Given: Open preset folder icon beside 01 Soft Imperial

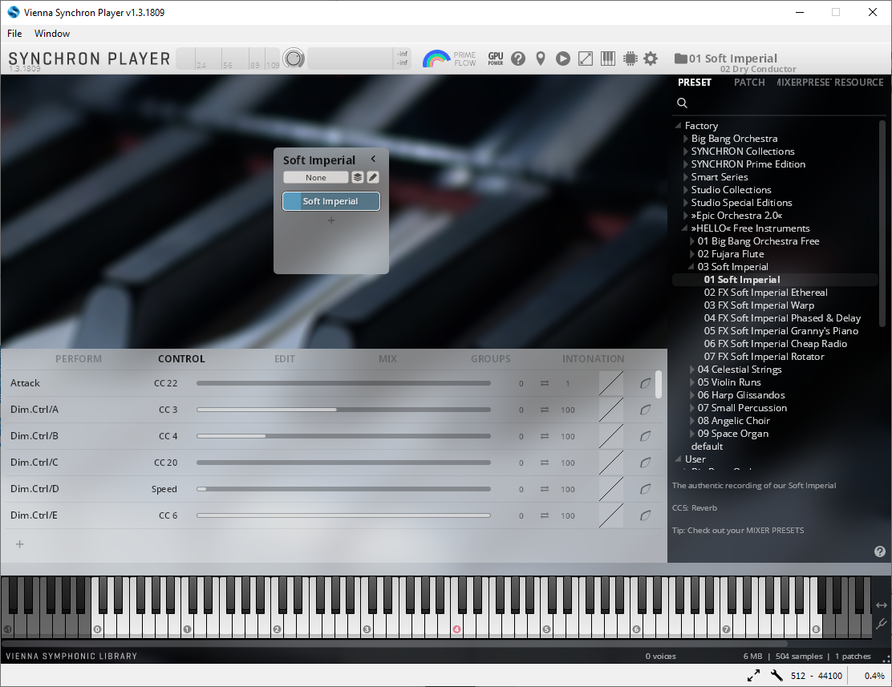Looking at the screenshot, I should 680,58.
